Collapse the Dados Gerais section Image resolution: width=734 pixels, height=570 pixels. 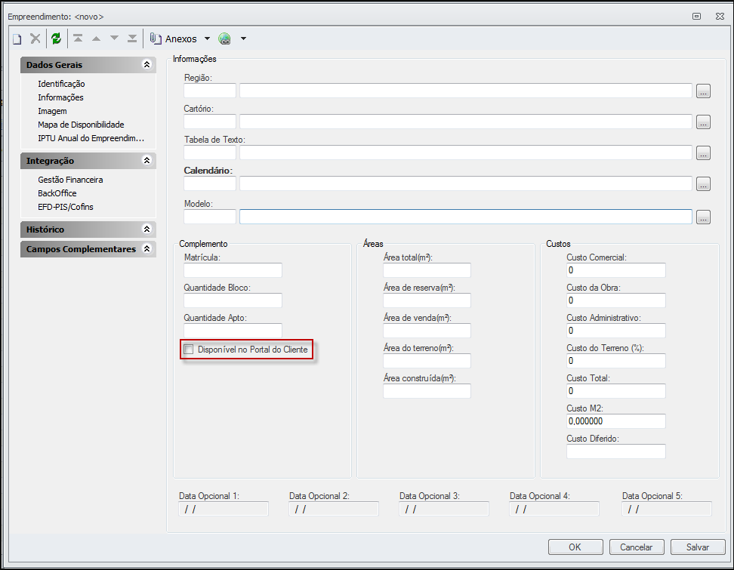point(146,65)
